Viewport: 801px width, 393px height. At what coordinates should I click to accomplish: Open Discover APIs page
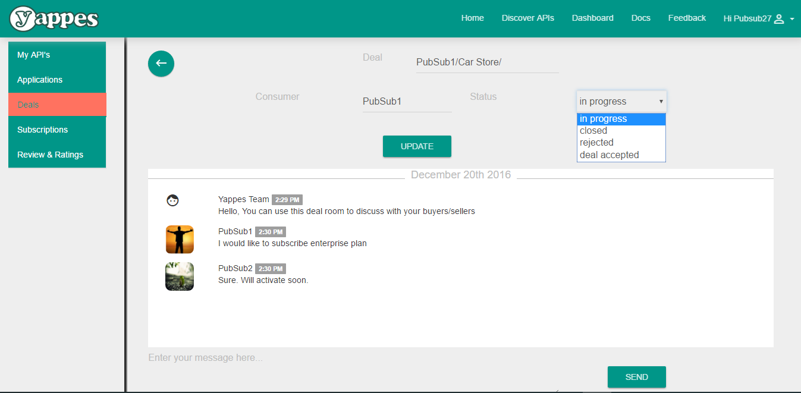pos(527,18)
